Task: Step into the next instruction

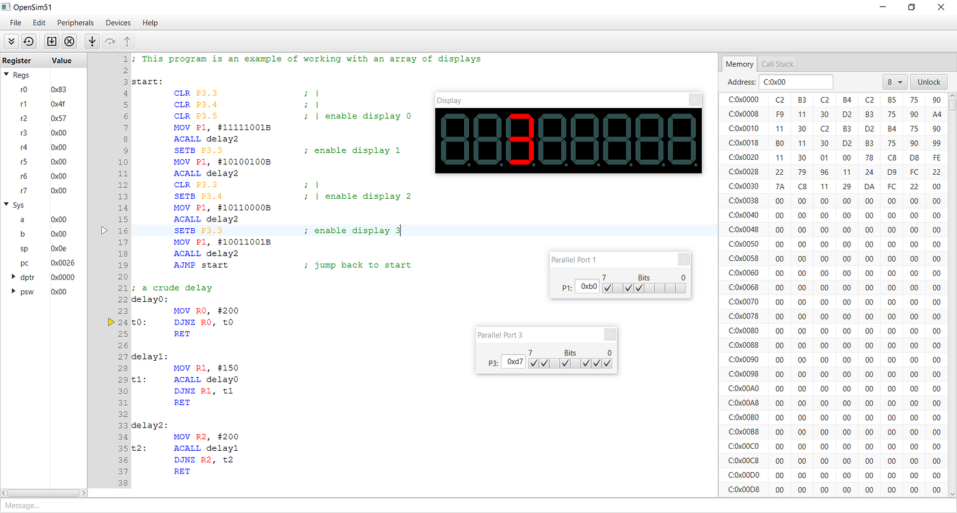Action: 92,41
